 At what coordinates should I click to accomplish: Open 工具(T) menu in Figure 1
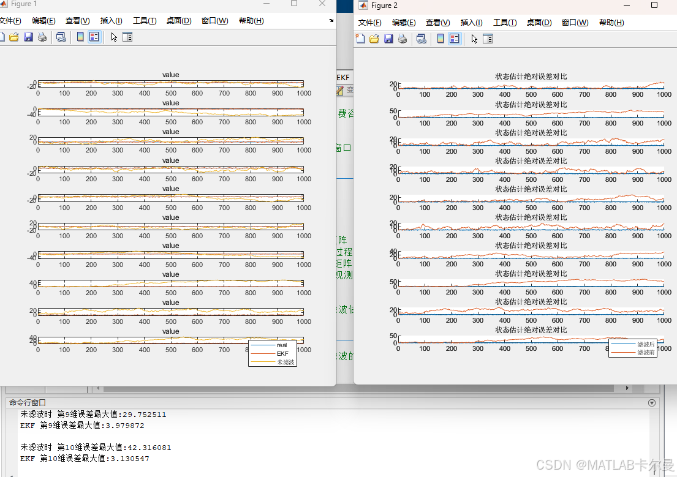point(145,21)
